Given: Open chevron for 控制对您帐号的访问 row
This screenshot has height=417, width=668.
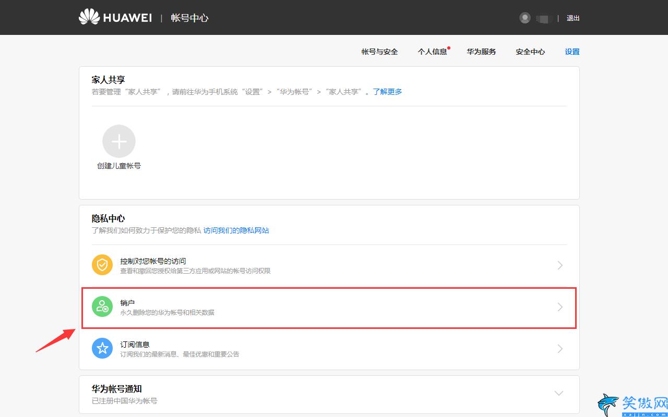Looking at the screenshot, I should pos(560,265).
